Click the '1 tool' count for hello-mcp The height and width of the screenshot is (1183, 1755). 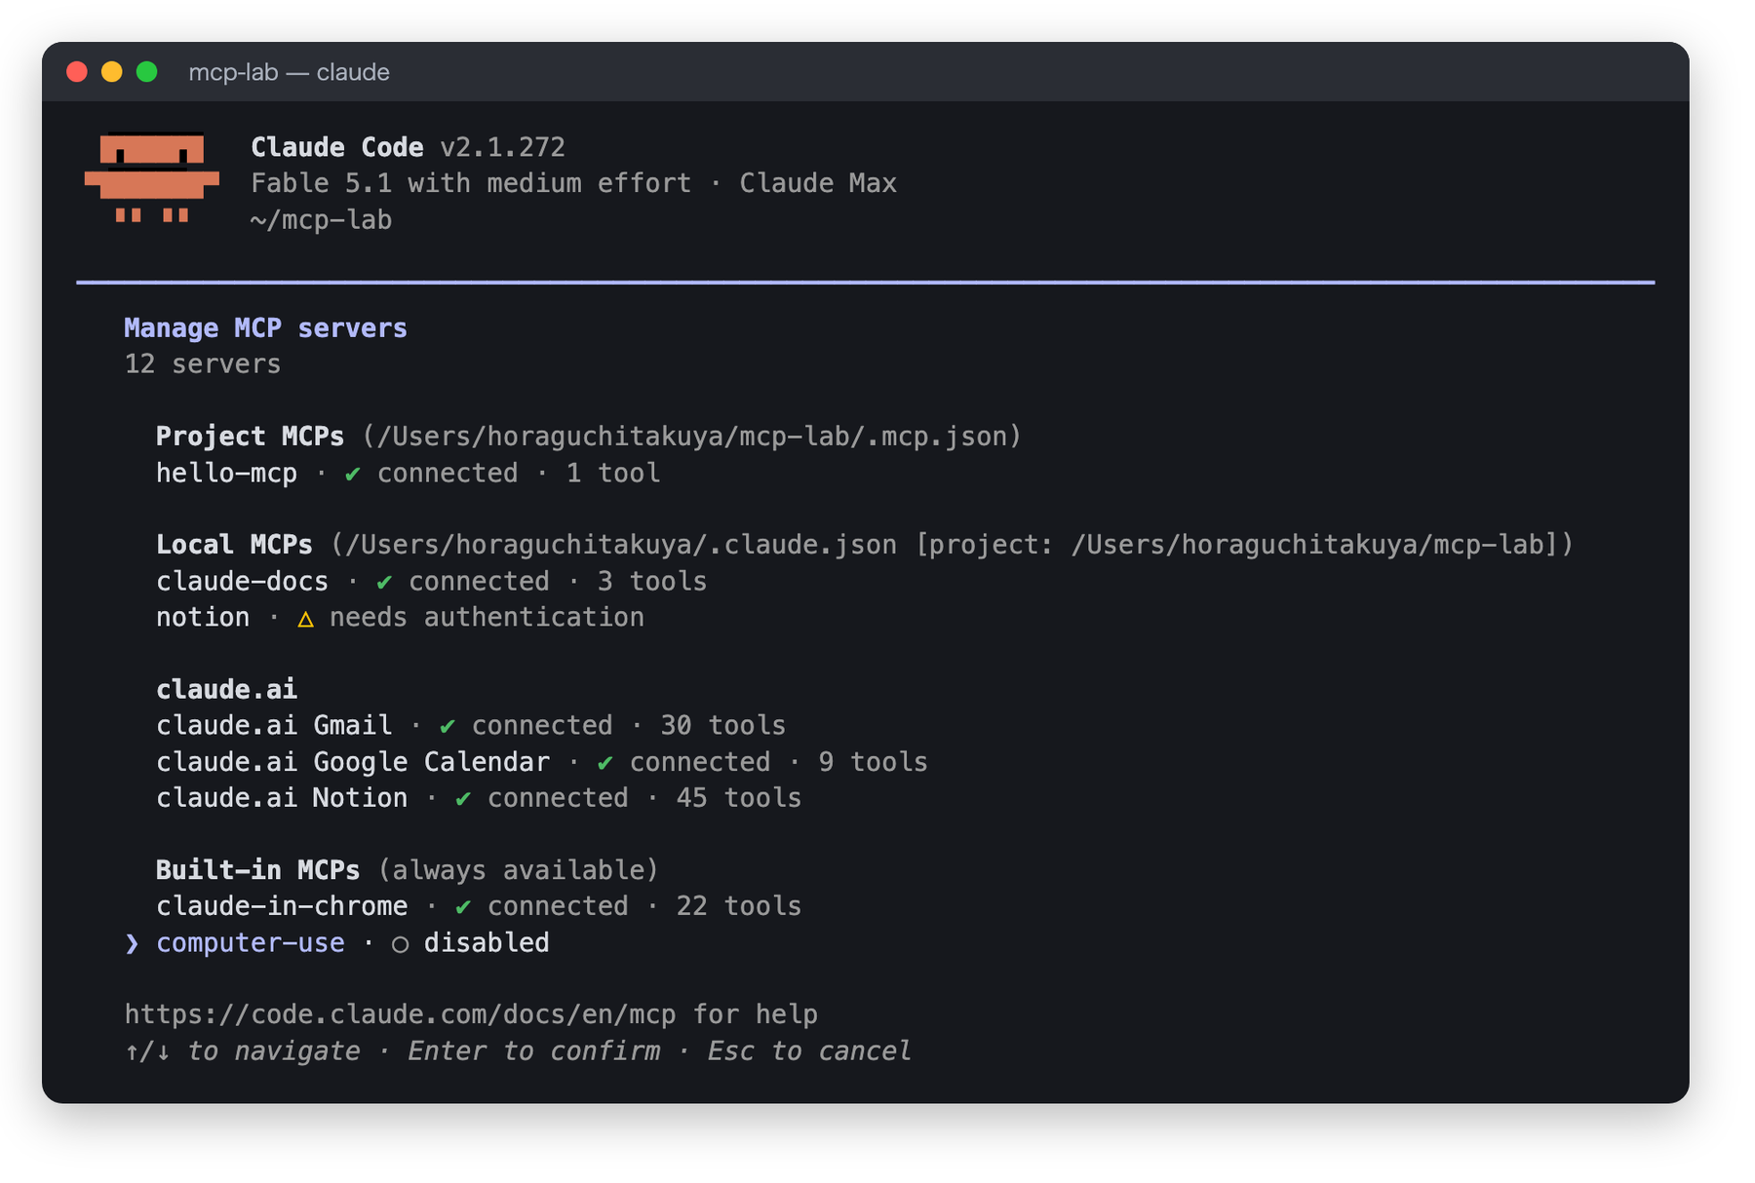612,474
